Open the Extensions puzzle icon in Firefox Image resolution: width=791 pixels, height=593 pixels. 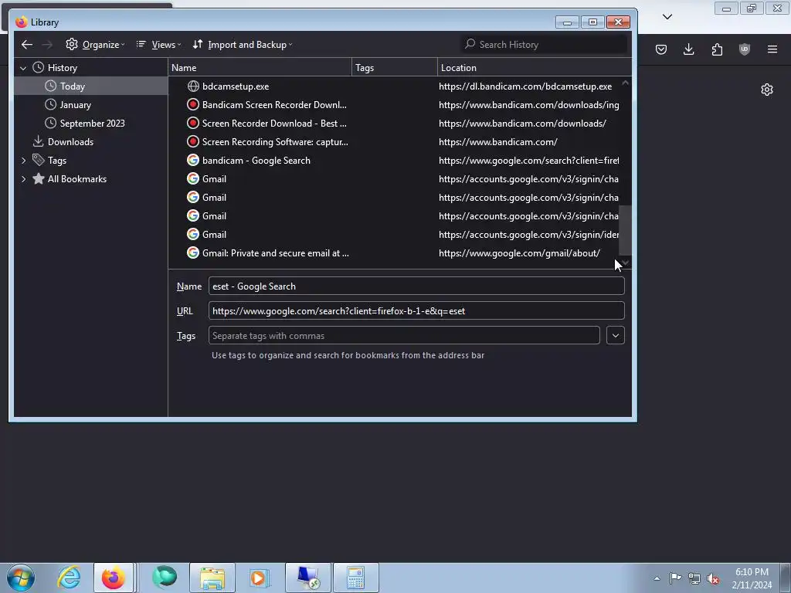pos(717,49)
